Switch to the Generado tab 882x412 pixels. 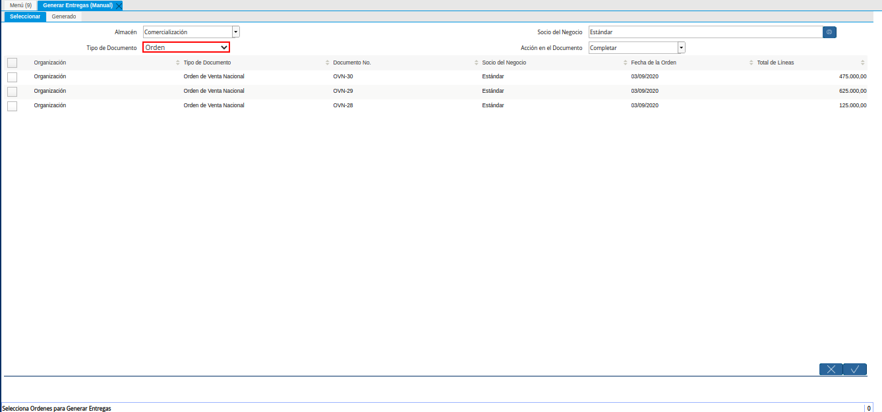coord(64,16)
